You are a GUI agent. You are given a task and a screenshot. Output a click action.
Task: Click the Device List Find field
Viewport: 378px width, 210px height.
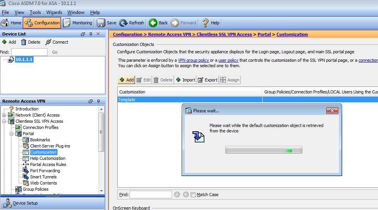(x=29, y=52)
